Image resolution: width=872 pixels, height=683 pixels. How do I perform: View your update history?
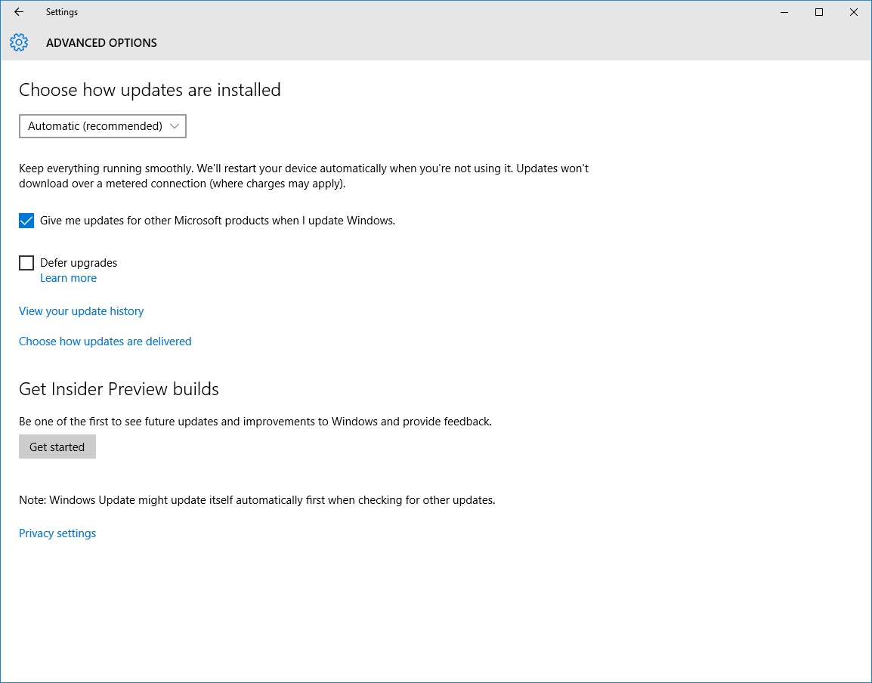click(x=81, y=311)
